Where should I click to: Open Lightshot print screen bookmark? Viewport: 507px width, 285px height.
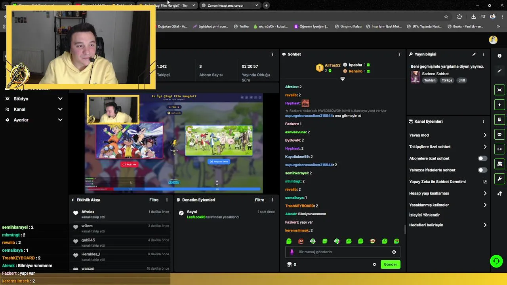coord(210,27)
